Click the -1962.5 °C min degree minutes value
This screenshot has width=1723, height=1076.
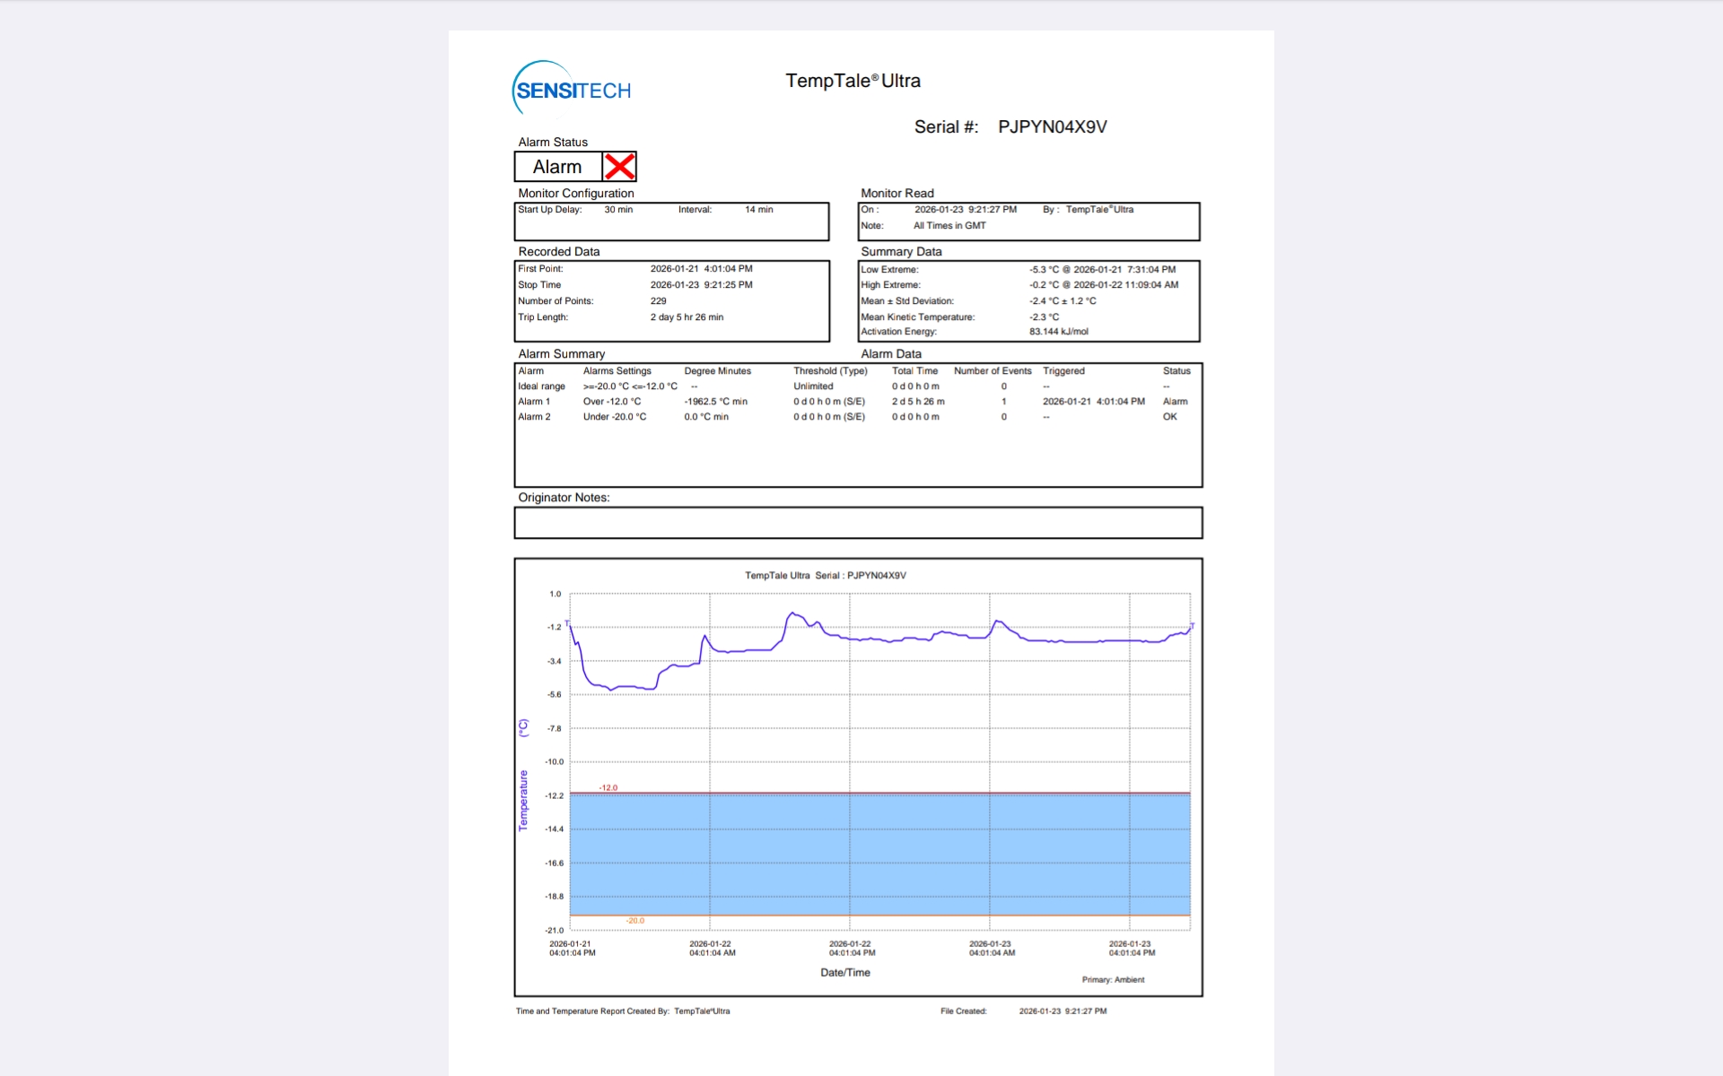coord(715,402)
